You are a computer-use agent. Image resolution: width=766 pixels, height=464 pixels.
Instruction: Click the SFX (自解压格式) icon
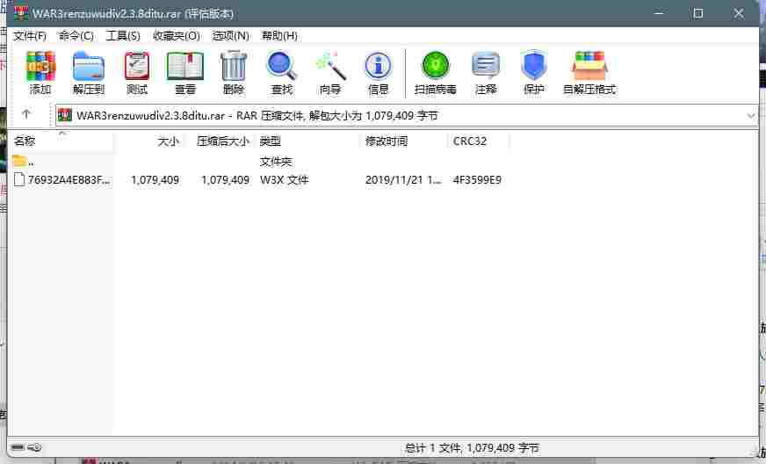point(589,72)
